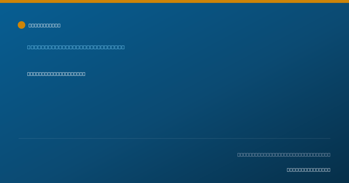This screenshot has height=183, width=349.
Task: Click the gray caption line above the footer
Action: pos(284,155)
